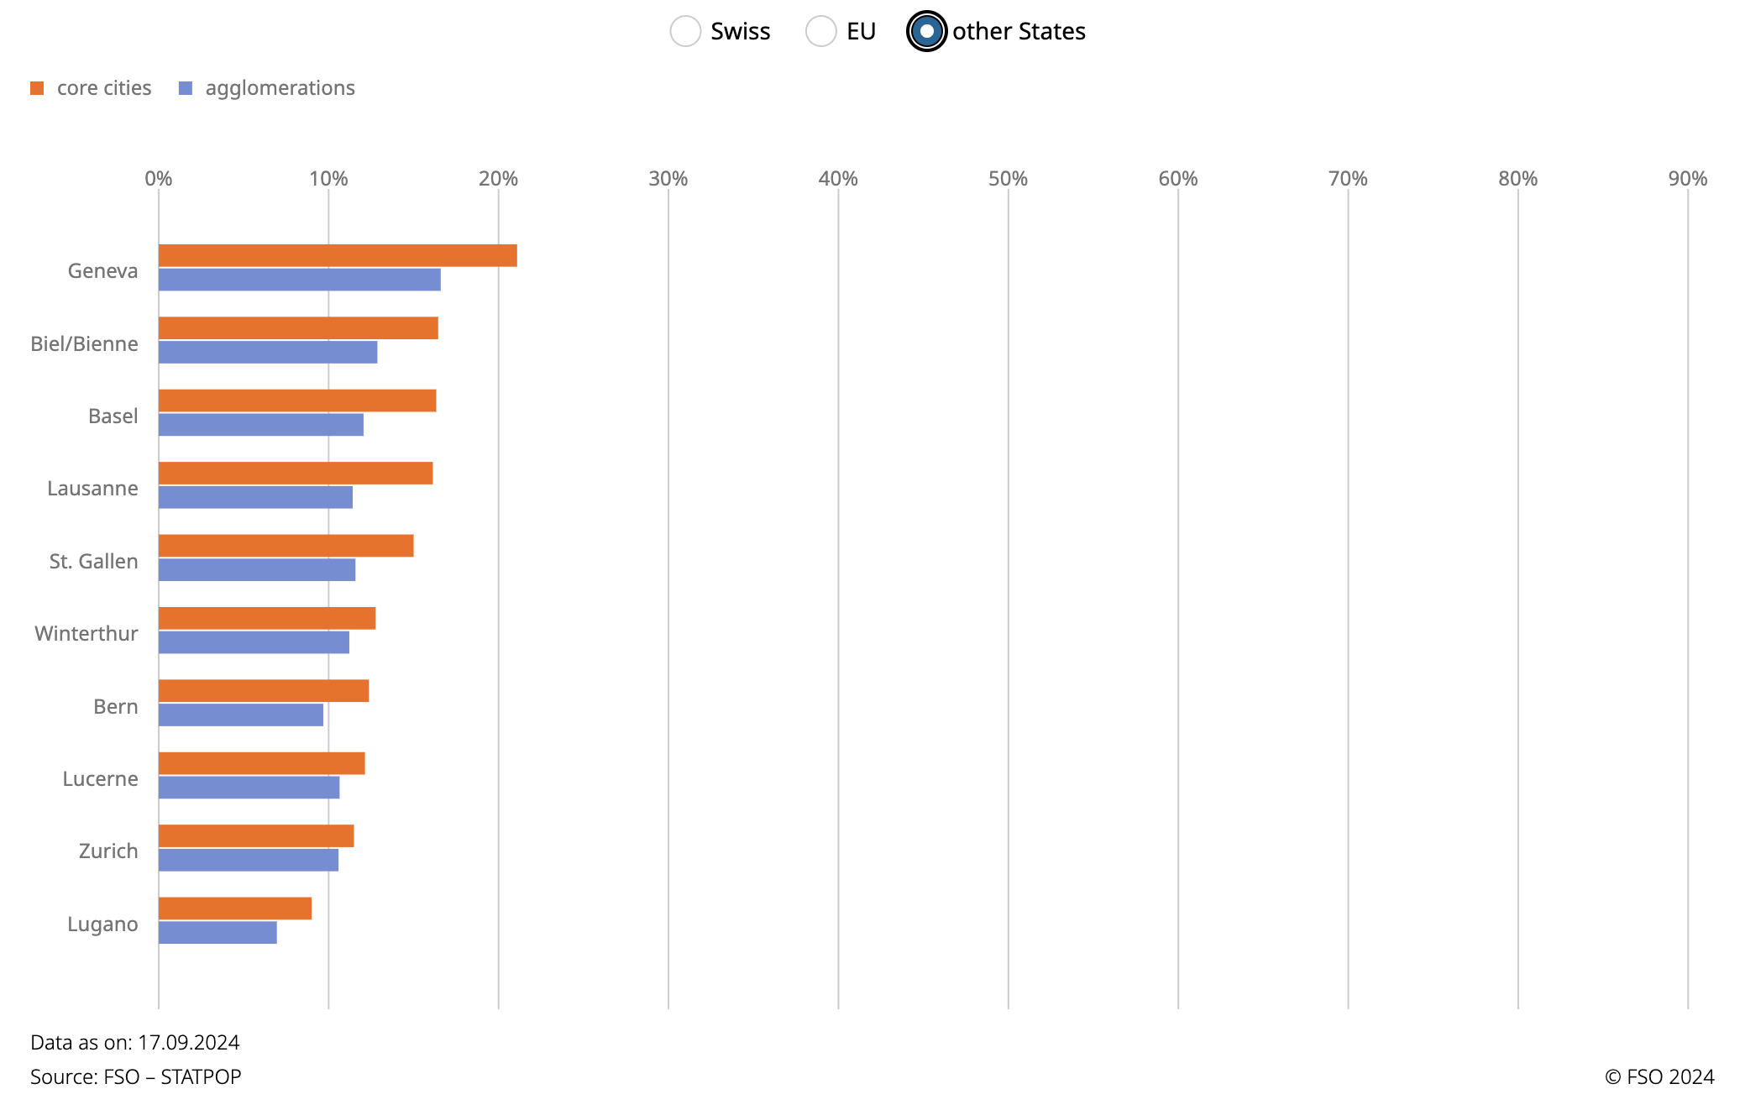Screen dimensions: 1740x1110
Task: Click Biel/Bienne's orange core cities bar
Action: tap(298, 328)
